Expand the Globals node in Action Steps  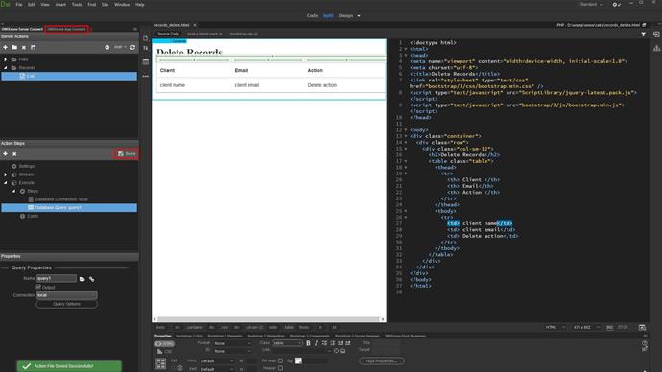click(x=5, y=174)
